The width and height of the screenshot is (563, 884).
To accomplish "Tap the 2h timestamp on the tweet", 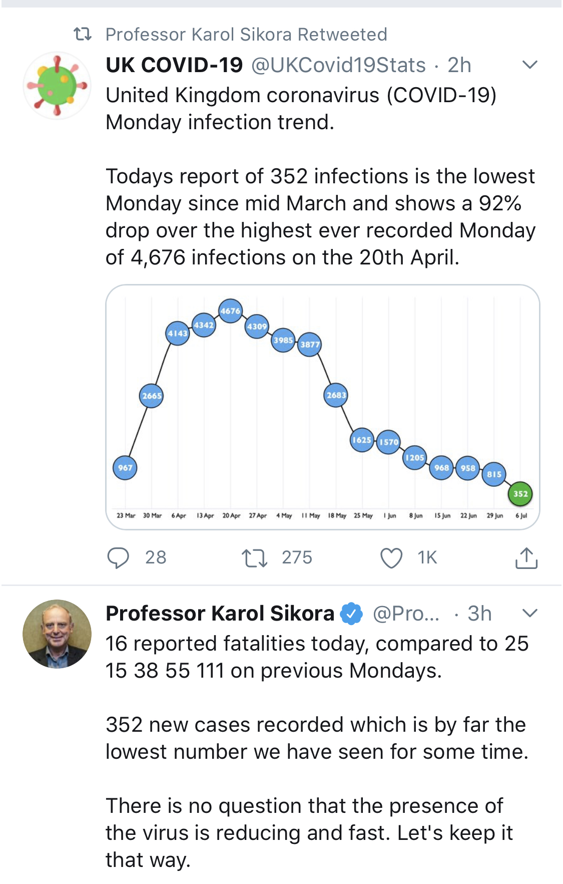I will pos(459,65).
